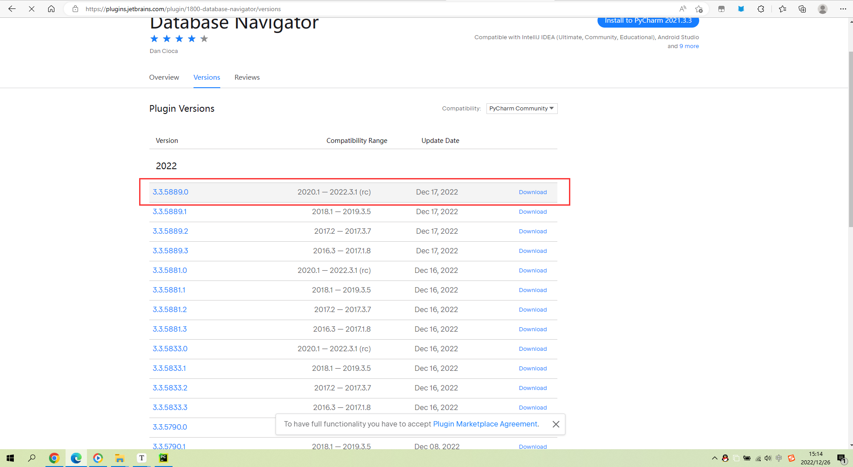Open the Compatibility PyCharm Community dropdown
Screen dimensions: 853x467
pos(522,109)
